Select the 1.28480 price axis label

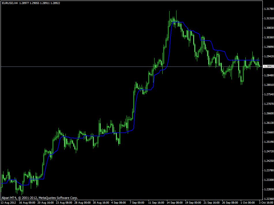pos(269,75)
